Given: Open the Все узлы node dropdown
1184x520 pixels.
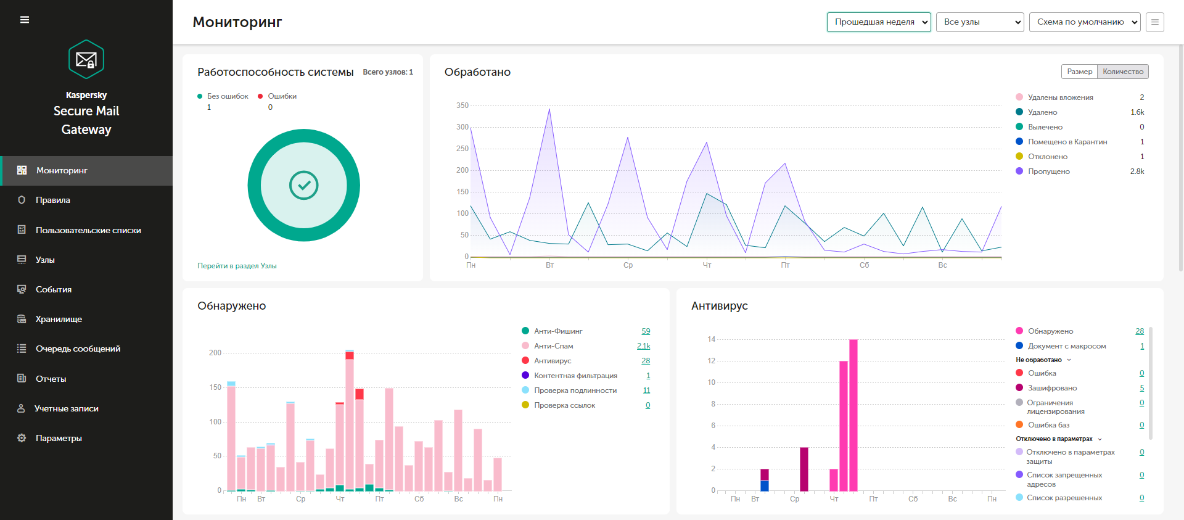Looking at the screenshot, I should [x=980, y=22].
